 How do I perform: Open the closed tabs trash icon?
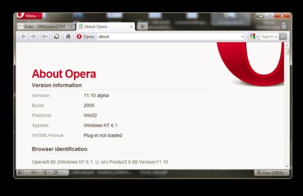pos(284,26)
